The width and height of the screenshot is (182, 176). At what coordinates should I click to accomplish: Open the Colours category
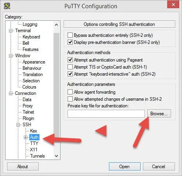(x=29, y=87)
